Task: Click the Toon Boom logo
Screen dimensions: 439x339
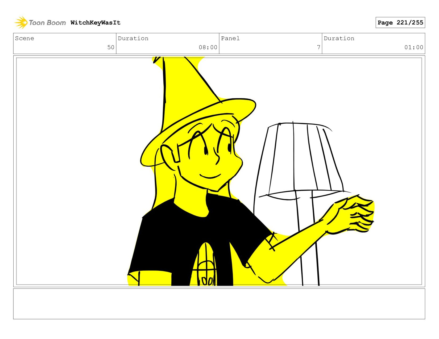Action: tap(40, 23)
